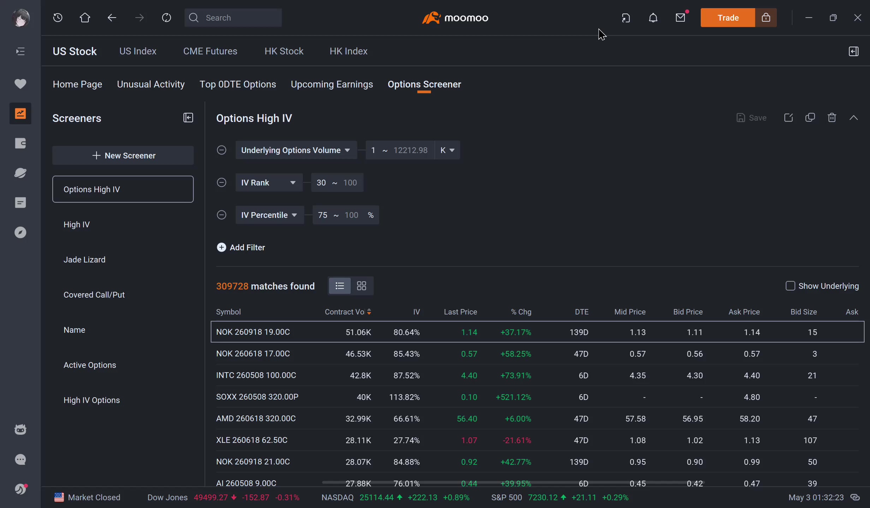Image resolution: width=870 pixels, height=508 pixels.
Task: Remove the IV Rank filter
Action: pyautogui.click(x=221, y=182)
